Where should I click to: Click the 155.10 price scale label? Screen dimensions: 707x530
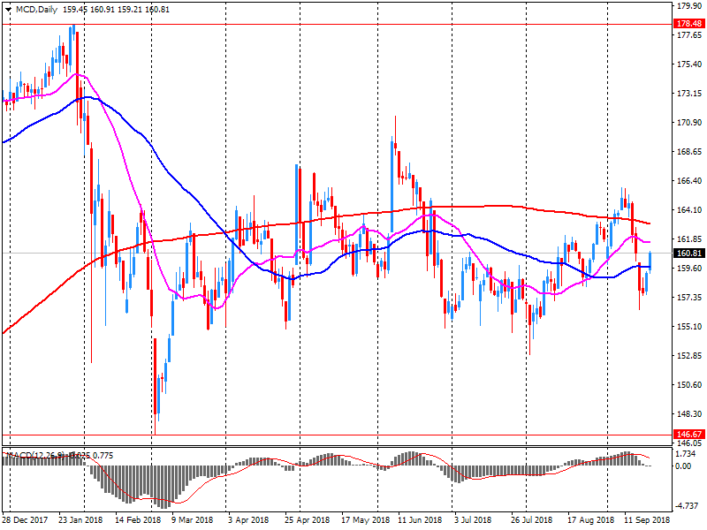[688, 327]
